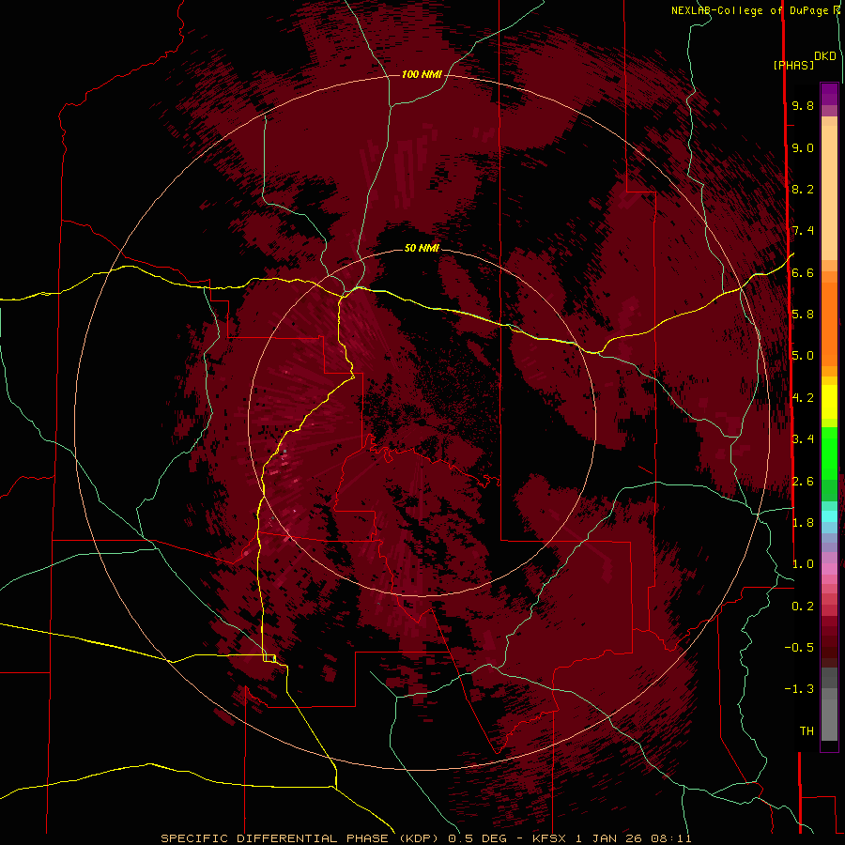This screenshot has width=845, height=845.
Task: Click the [PHAS] units label
Action: pos(793,65)
